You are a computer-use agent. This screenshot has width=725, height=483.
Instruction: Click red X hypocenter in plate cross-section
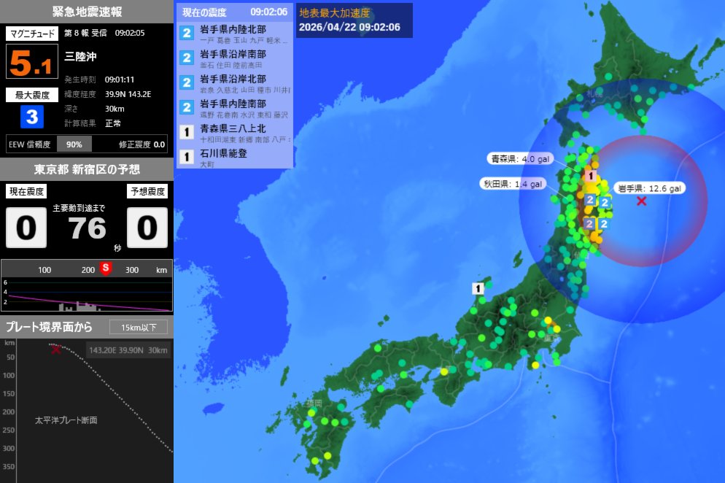[x=56, y=349]
